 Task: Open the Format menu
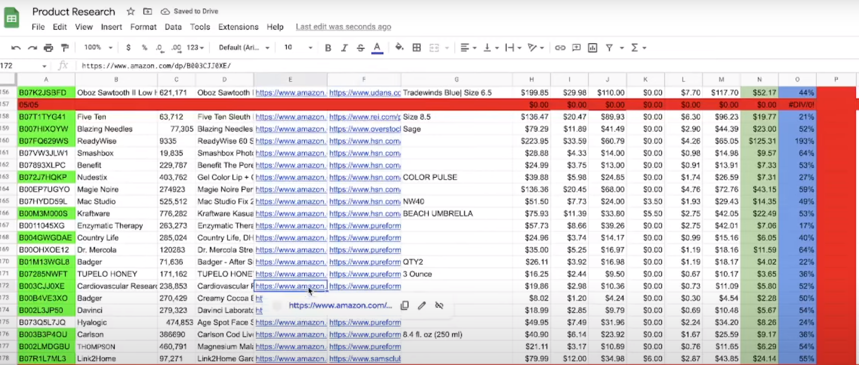[143, 27]
